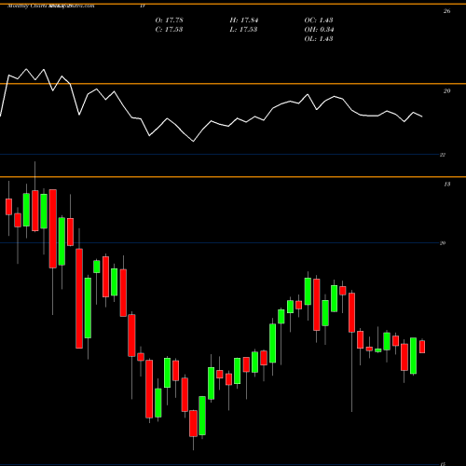The image size is (466, 466).
Task: Click the 'L: 17.53' low value
Action: click(x=243, y=30)
